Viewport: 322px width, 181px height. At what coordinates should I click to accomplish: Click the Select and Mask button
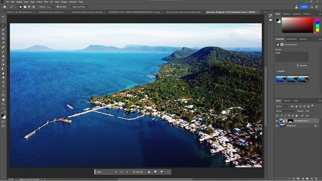coord(79,7)
